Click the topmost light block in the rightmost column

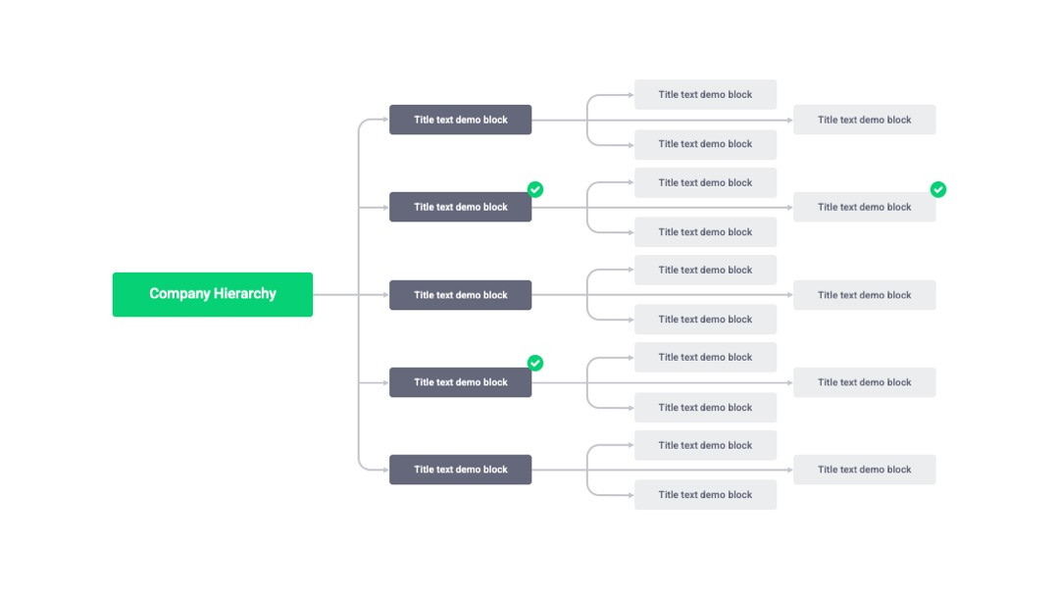[x=865, y=120]
